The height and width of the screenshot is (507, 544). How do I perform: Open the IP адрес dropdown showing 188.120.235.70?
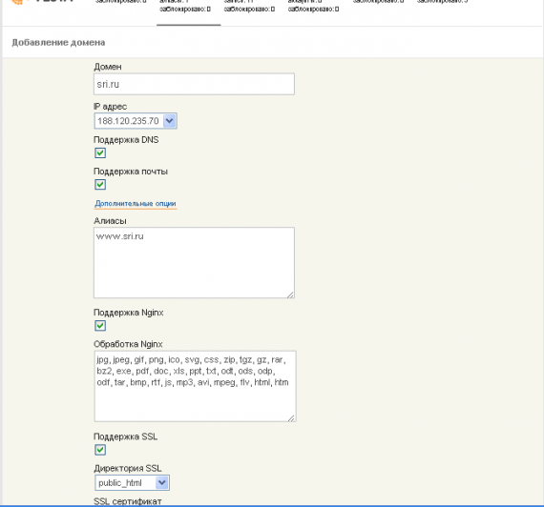pyautogui.click(x=136, y=121)
